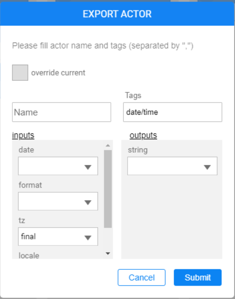
Task: Click the Tags field containing date/time
Action: tap(172, 112)
